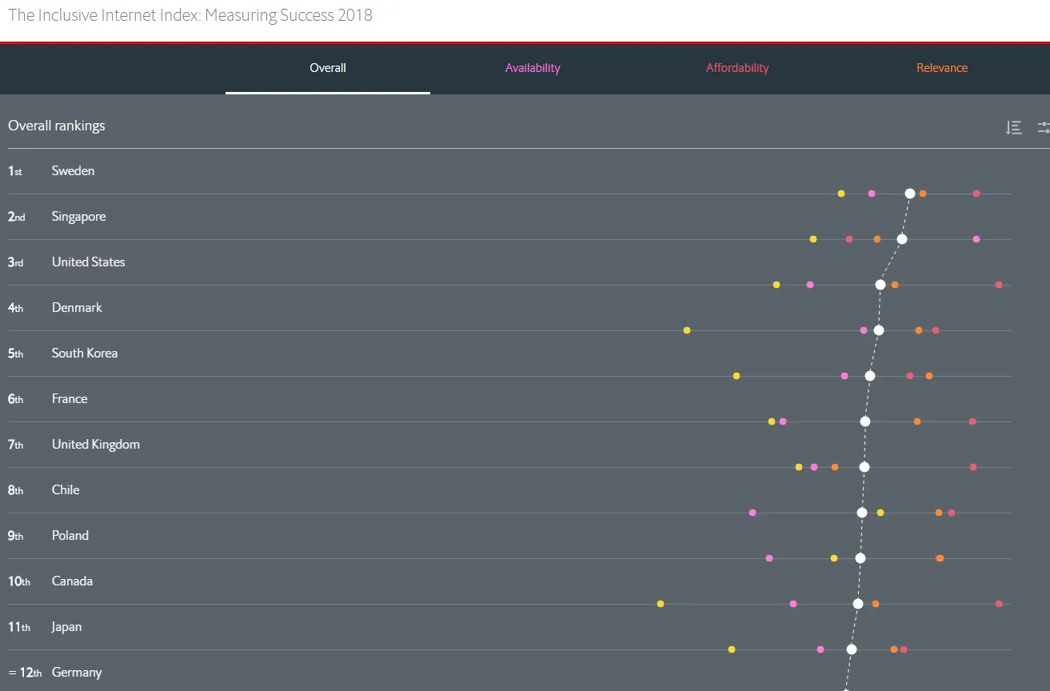Click Japan's white overall score marker

click(x=852, y=649)
